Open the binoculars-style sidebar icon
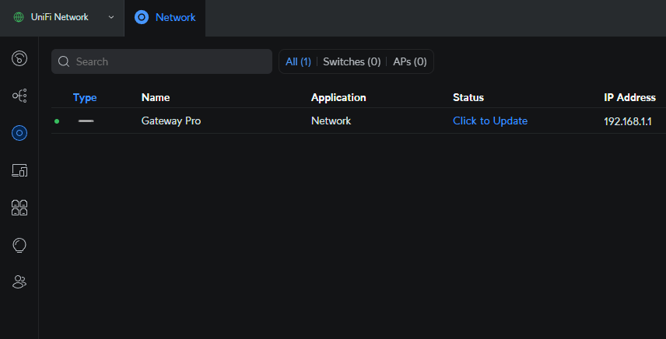This screenshot has width=666, height=339. tap(19, 208)
